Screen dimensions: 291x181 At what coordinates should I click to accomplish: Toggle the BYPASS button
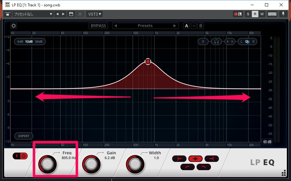click(x=98, y=26)
